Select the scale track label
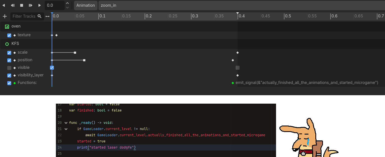The image size is (385, 157). (x=22, y=53)
